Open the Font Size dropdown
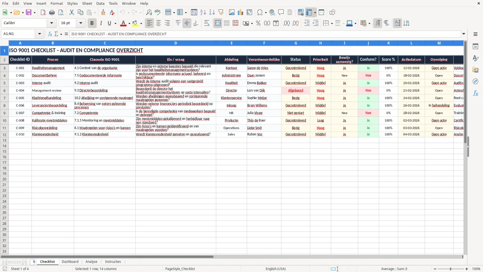 pyautogui.click(x=80, y=23)
